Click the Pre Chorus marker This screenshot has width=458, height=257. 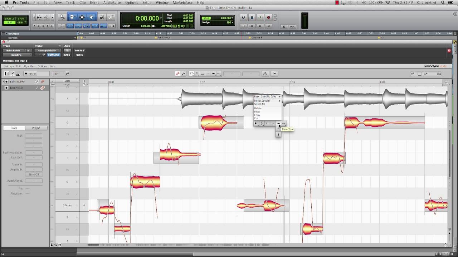coord(163,37)
